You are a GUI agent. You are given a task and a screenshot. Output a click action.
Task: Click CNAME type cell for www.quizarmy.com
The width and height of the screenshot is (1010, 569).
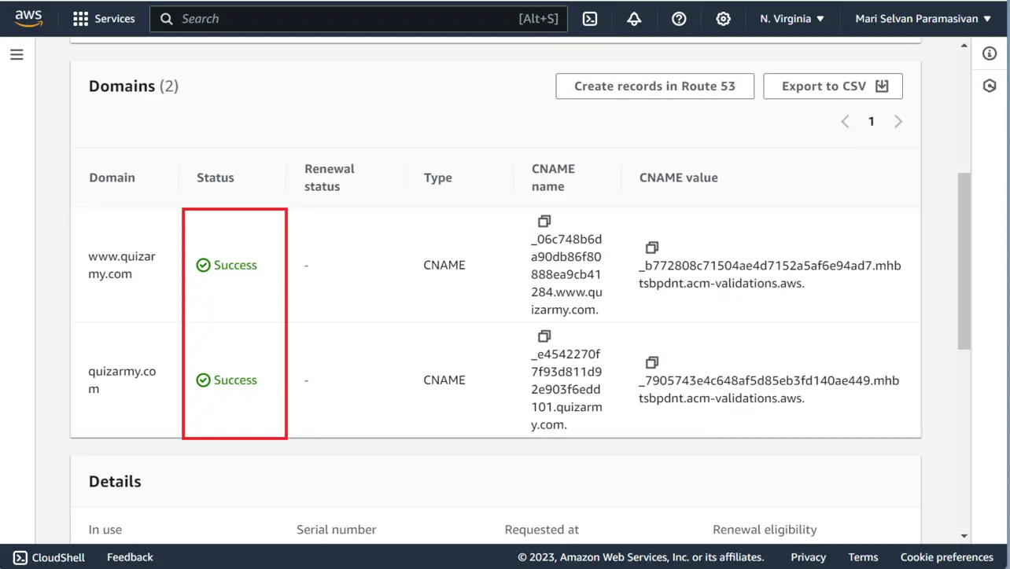pos(444,265)
